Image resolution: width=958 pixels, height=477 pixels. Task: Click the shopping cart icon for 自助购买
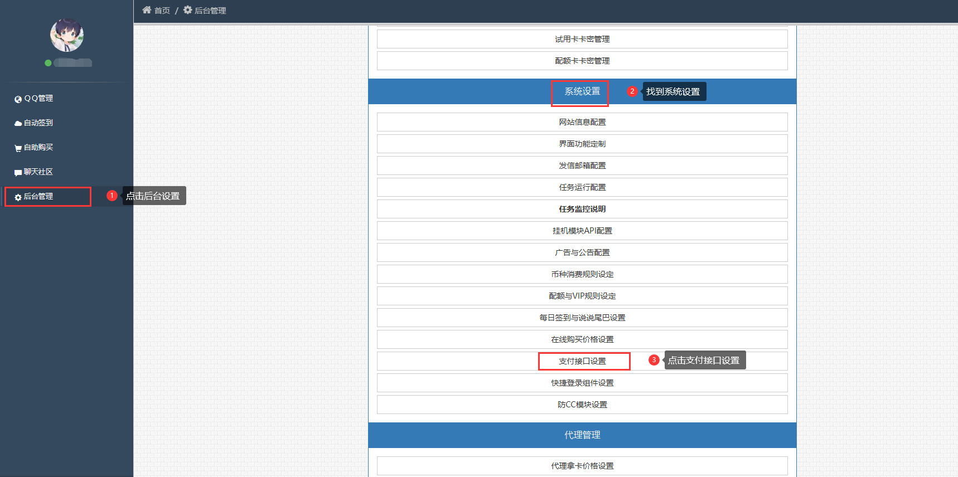(18, 148)
